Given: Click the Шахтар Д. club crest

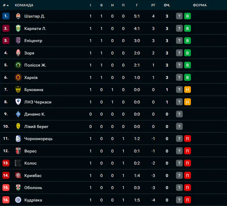Looking at the screenshot, I should coord(18,16).
